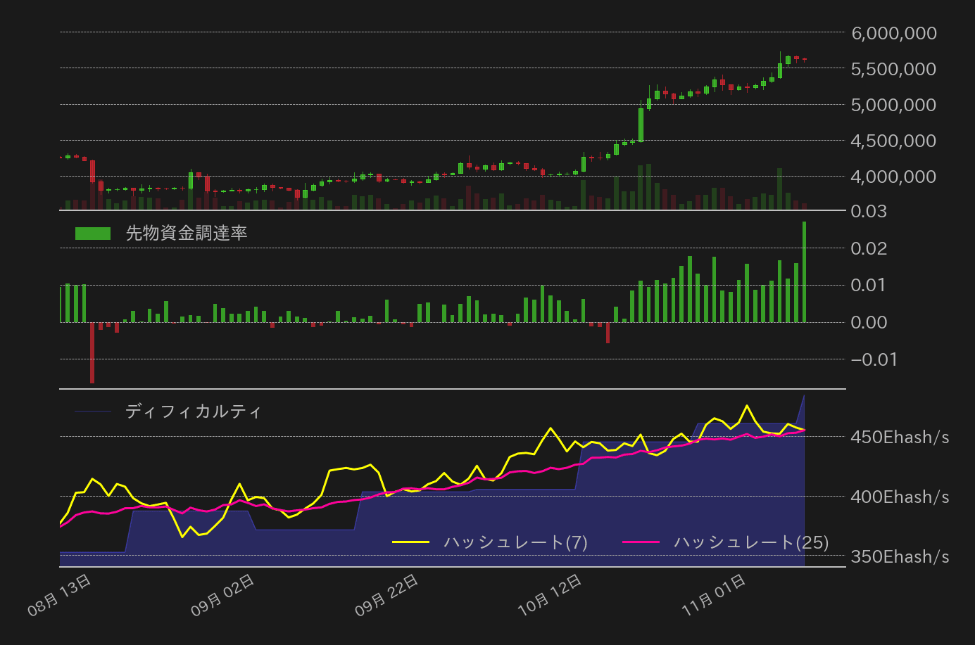Click the pink ハッシュレート(25) legend line

[x=641, y=542]
